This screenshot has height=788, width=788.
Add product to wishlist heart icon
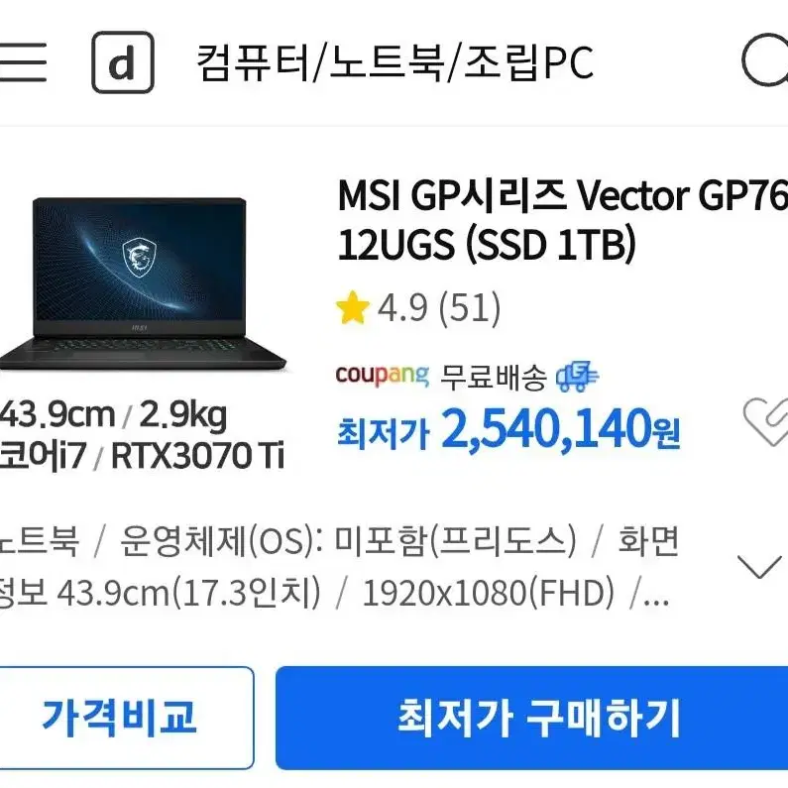pyautogui.click(x=765, y=421)
